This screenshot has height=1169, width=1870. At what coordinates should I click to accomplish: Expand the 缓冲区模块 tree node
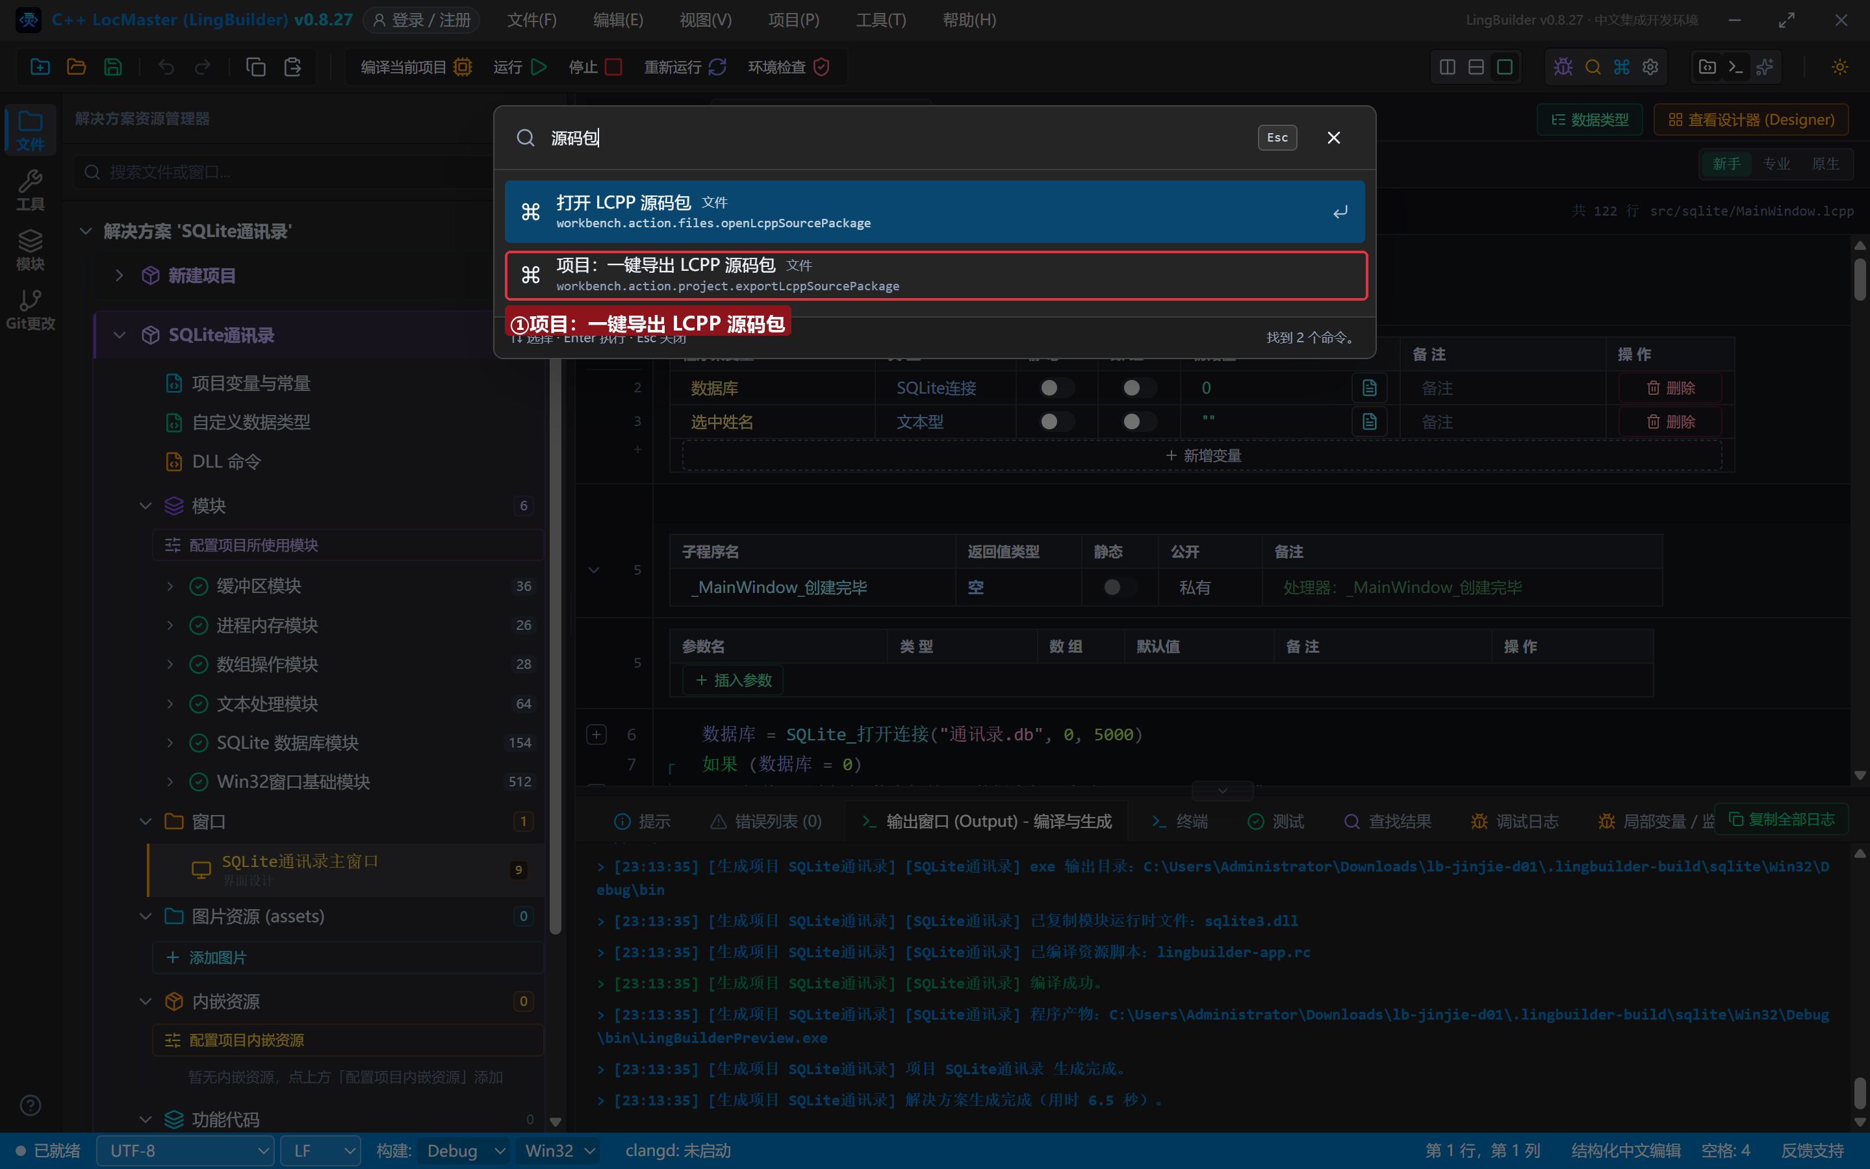tap(170, 586)
